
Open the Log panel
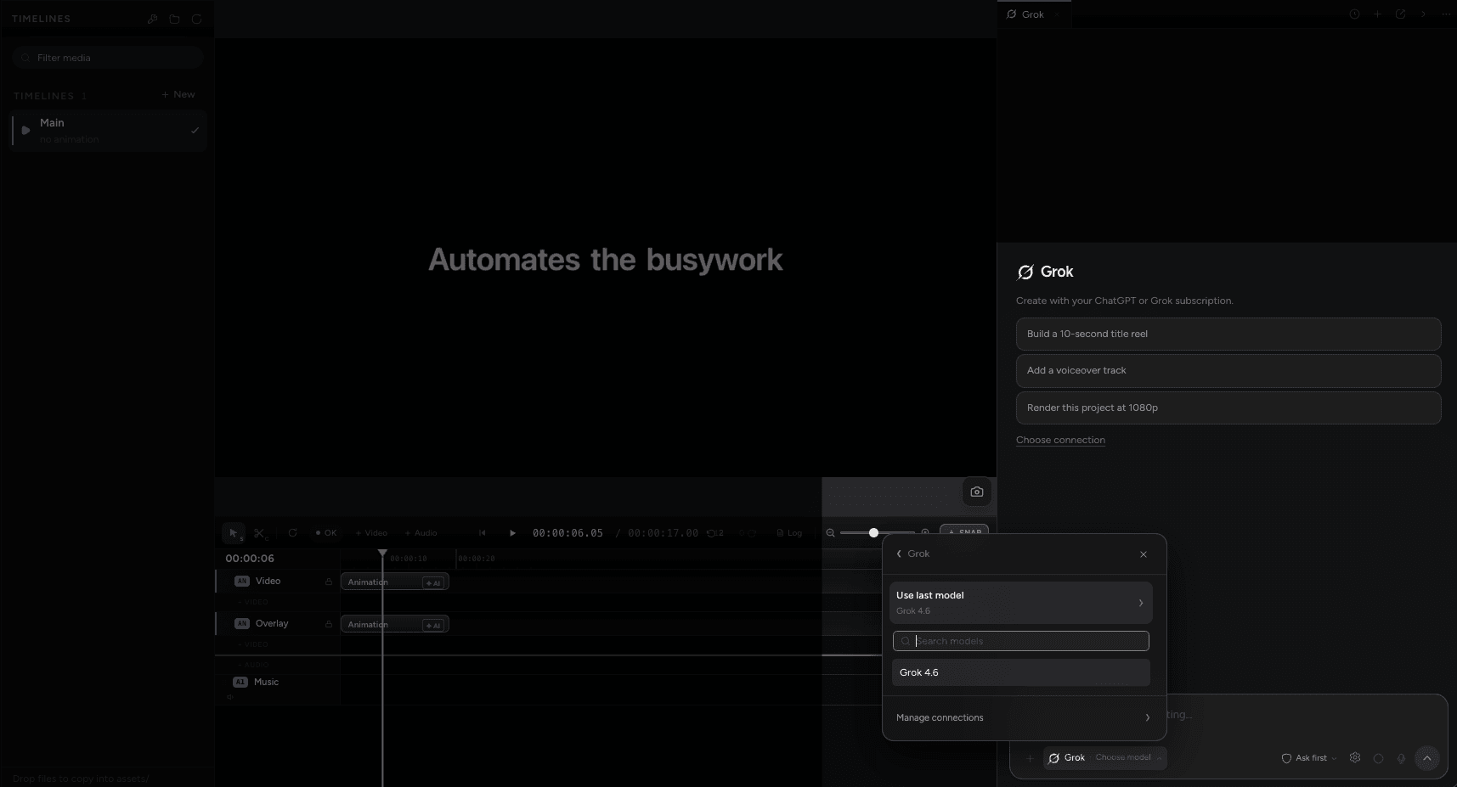coord(789,533)
